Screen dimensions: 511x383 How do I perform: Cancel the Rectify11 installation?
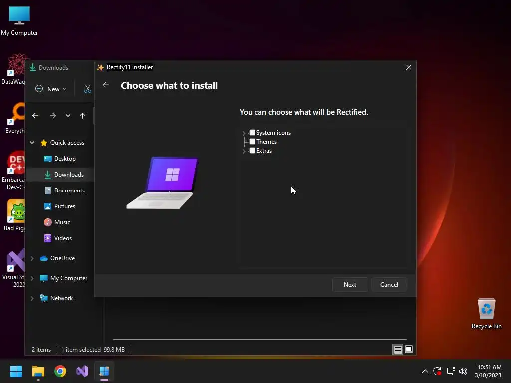coord(389,285)
